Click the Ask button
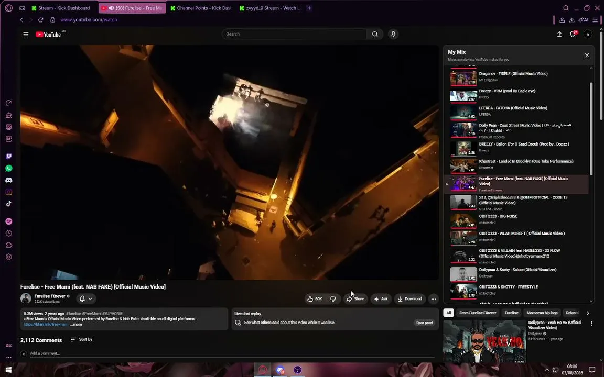Screen dimensions: 604x377 pyautogui.click(x=381, y=299)
